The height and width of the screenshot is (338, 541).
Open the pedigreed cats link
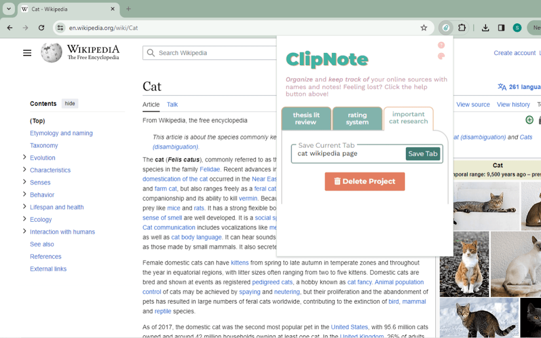[272, 282]
